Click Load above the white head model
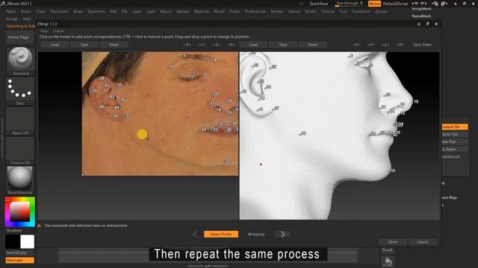The image size is (478, 268). pos(254,45)
